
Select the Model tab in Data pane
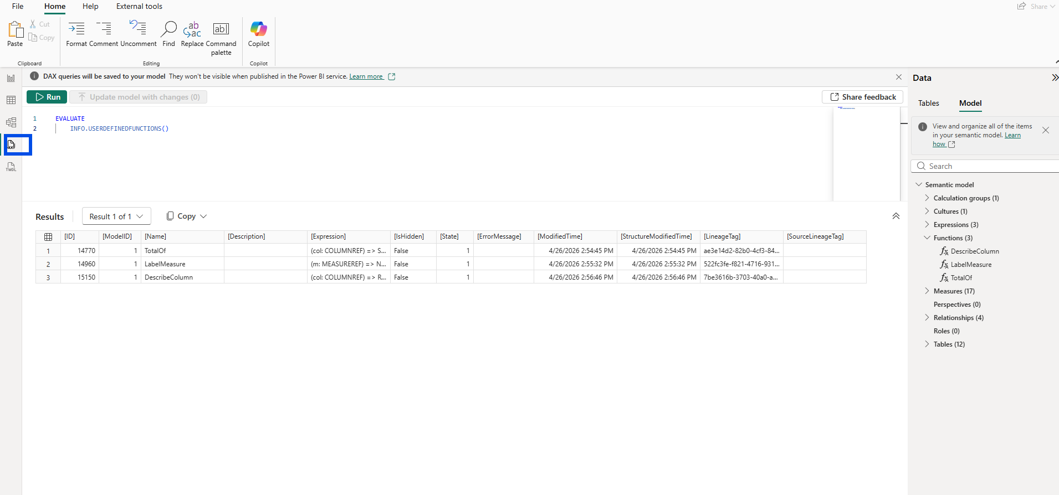970,103
